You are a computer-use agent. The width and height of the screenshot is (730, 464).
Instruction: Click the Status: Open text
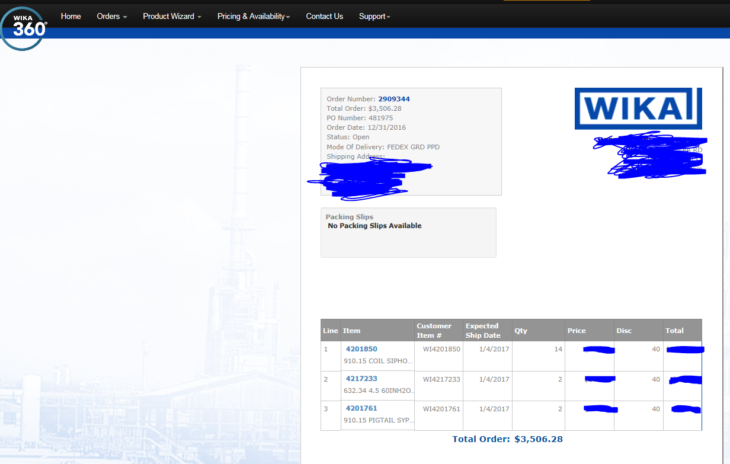pos(348,137)
